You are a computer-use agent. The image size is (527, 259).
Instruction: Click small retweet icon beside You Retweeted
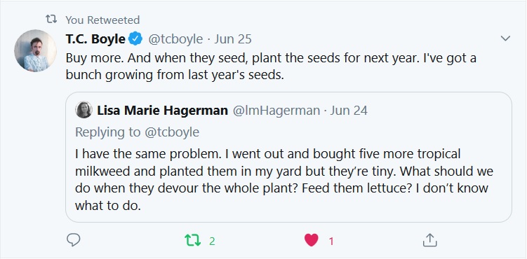click(51, 20)
